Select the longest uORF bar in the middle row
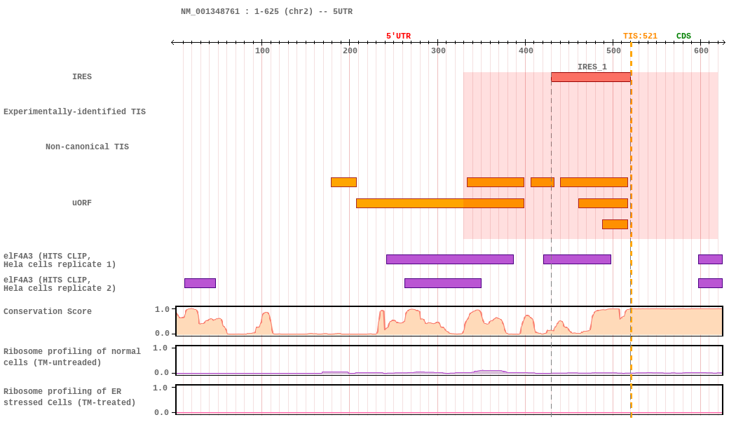 (439, 203)
